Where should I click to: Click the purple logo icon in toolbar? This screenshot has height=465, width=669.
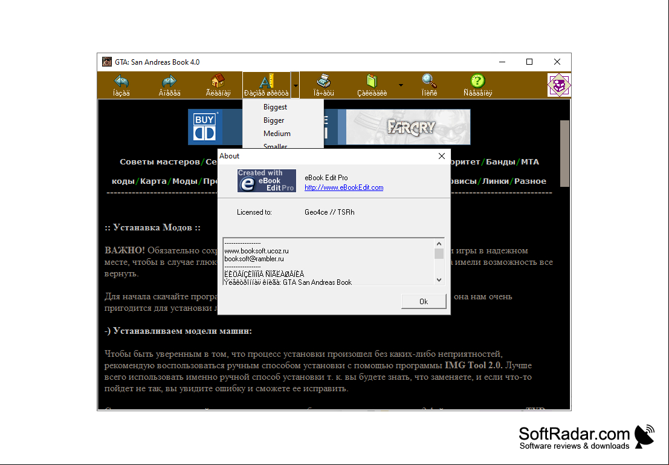click(559, 85)
